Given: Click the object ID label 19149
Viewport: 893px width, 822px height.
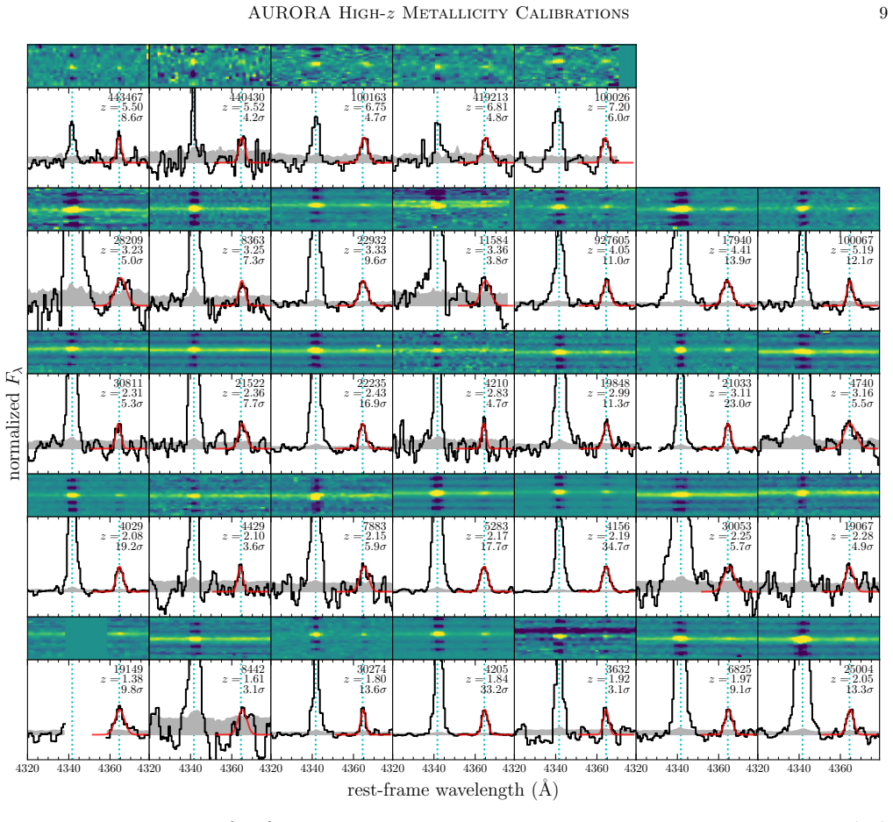Looking at the screenshot, I should [x=128, y=669].
